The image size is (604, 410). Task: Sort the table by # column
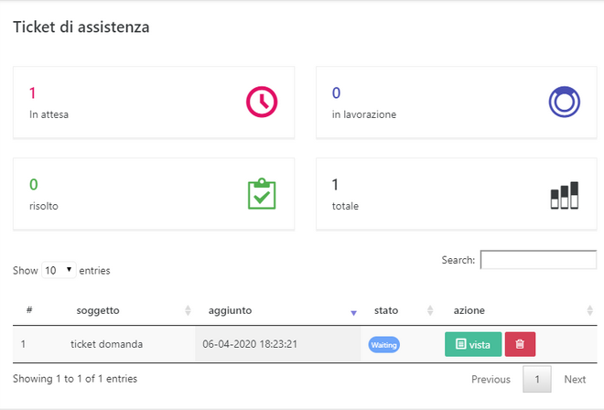(29, 310)
